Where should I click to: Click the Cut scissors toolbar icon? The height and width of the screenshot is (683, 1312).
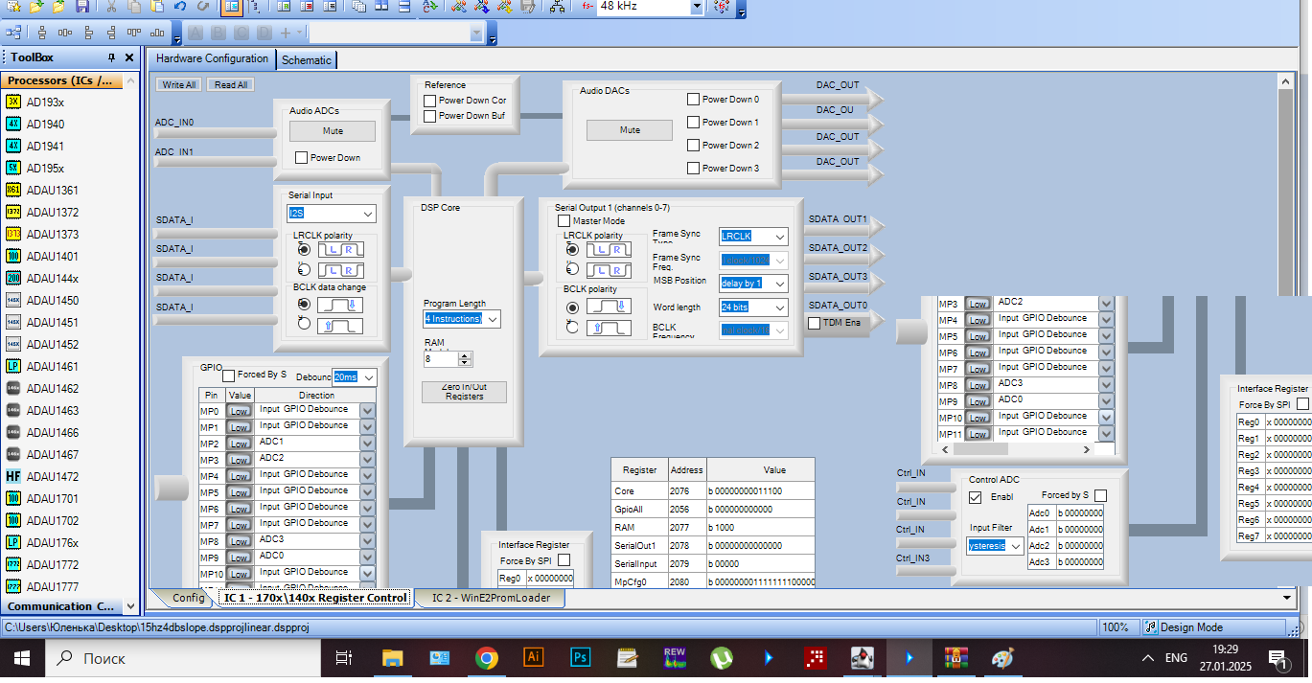(111, 7)
